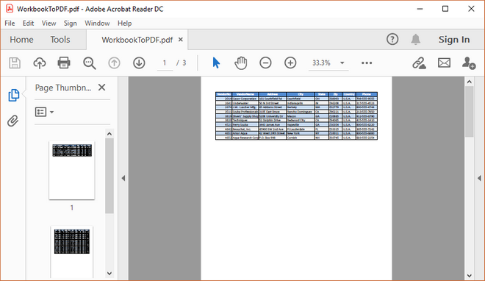Switch to the Tools tab
This screenshot has width=485, height=281.
(60, 40)
